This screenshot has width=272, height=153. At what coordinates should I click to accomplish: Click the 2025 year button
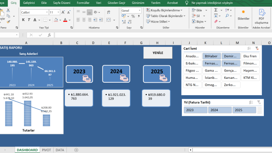click(157, 74)
